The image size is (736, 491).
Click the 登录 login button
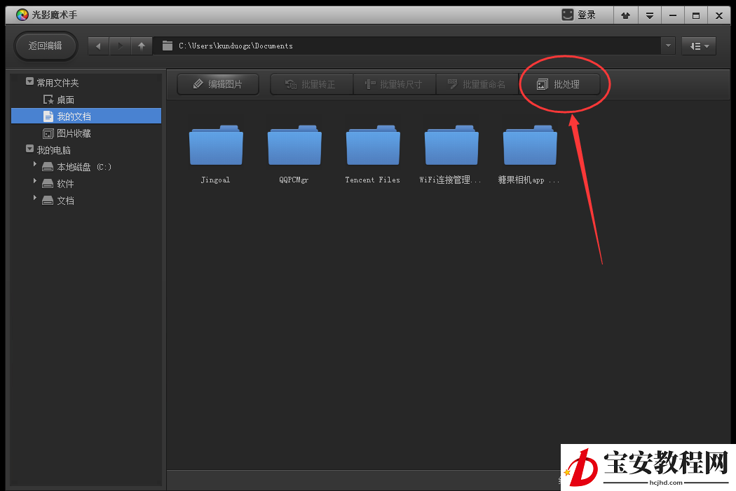[x=586, y=15]
